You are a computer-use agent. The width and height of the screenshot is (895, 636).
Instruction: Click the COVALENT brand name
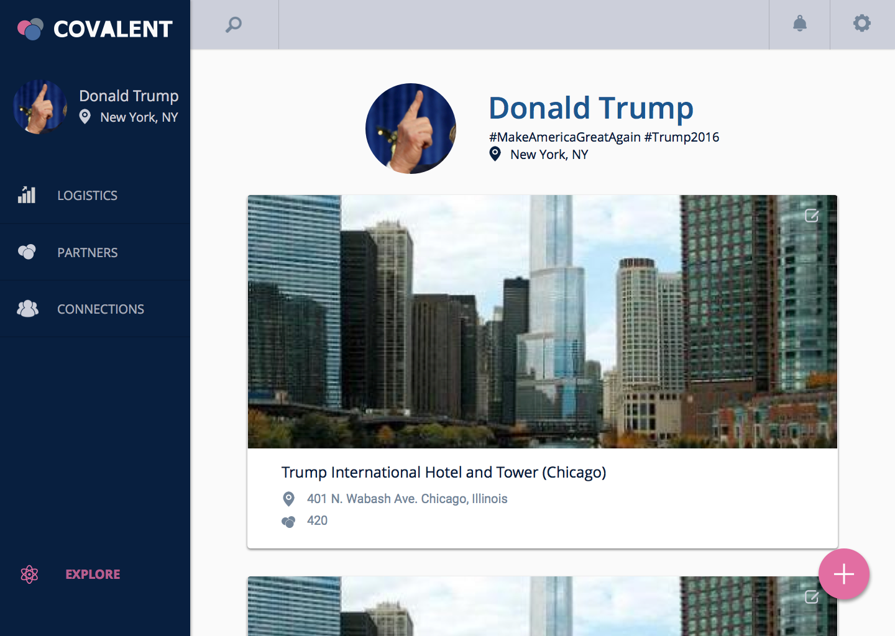(x=113, y=29)
